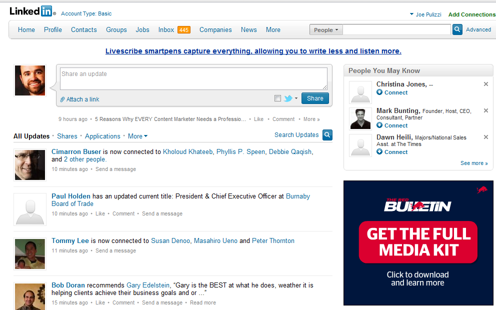Filter updates by Applications

(x=102, y=136)
